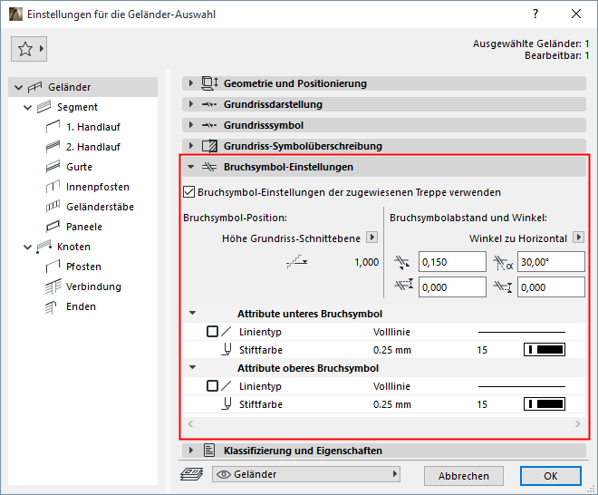
Task: Select Geländerstäbe in the tree
Action: click(100, 207)
